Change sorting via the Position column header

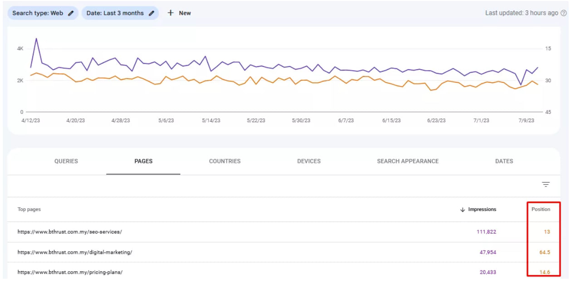click(x=542, y=209)
